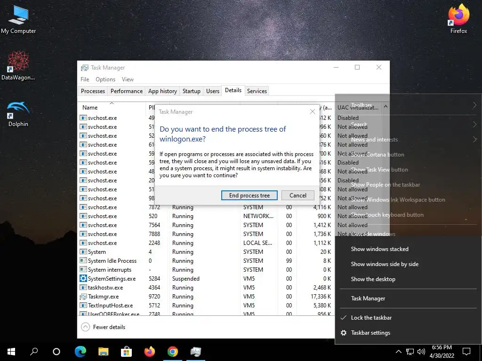Select the System process row with PID 4
Image resolution: width=482 pixels, height=361 pixels.
206,252
